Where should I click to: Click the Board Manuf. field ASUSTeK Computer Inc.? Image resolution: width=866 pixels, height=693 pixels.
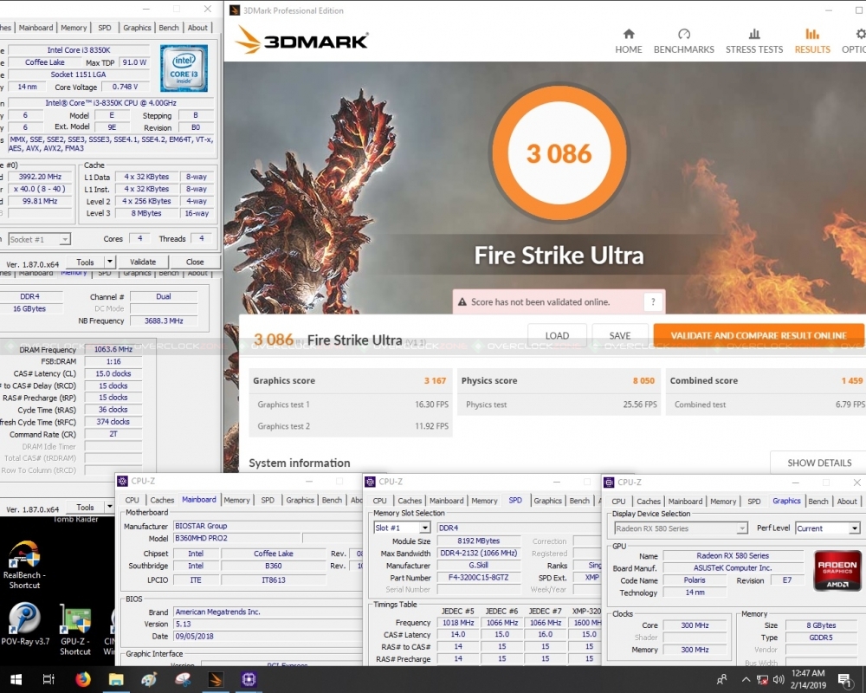(733, 568)
